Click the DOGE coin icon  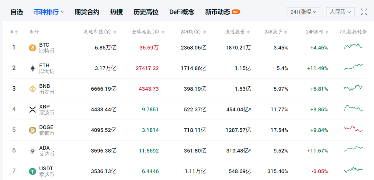(32, 130)
